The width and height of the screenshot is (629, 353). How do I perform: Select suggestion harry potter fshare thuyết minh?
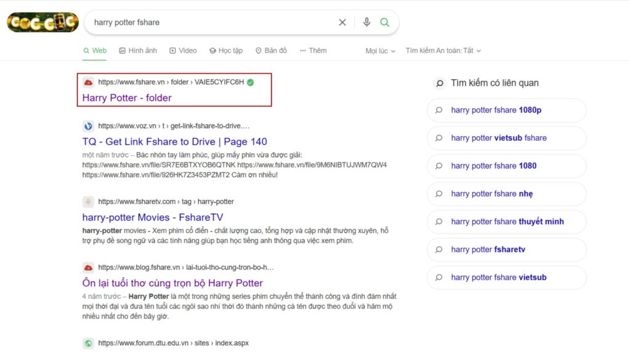point(507,222)
